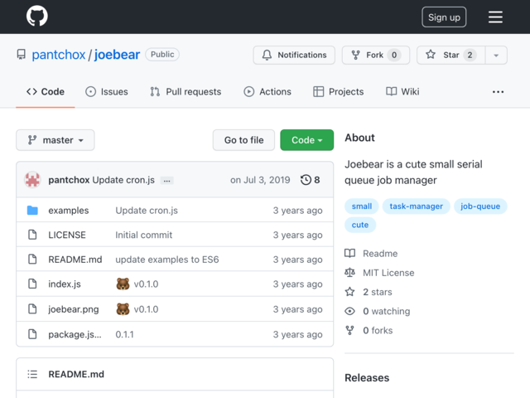This screenshot has height=398, width=530.
Task: Open the package.json file
Action: (x=75, y=334)
